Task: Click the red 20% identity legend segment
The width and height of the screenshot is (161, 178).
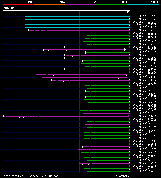Action: tap(18, 5)
